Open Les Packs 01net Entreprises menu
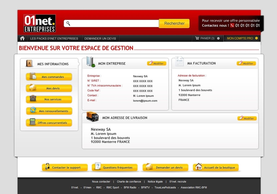The image size is (277, 194). (54, 38)
